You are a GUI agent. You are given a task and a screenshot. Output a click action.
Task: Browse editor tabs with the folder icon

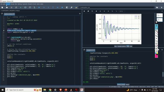click(2, 14)
